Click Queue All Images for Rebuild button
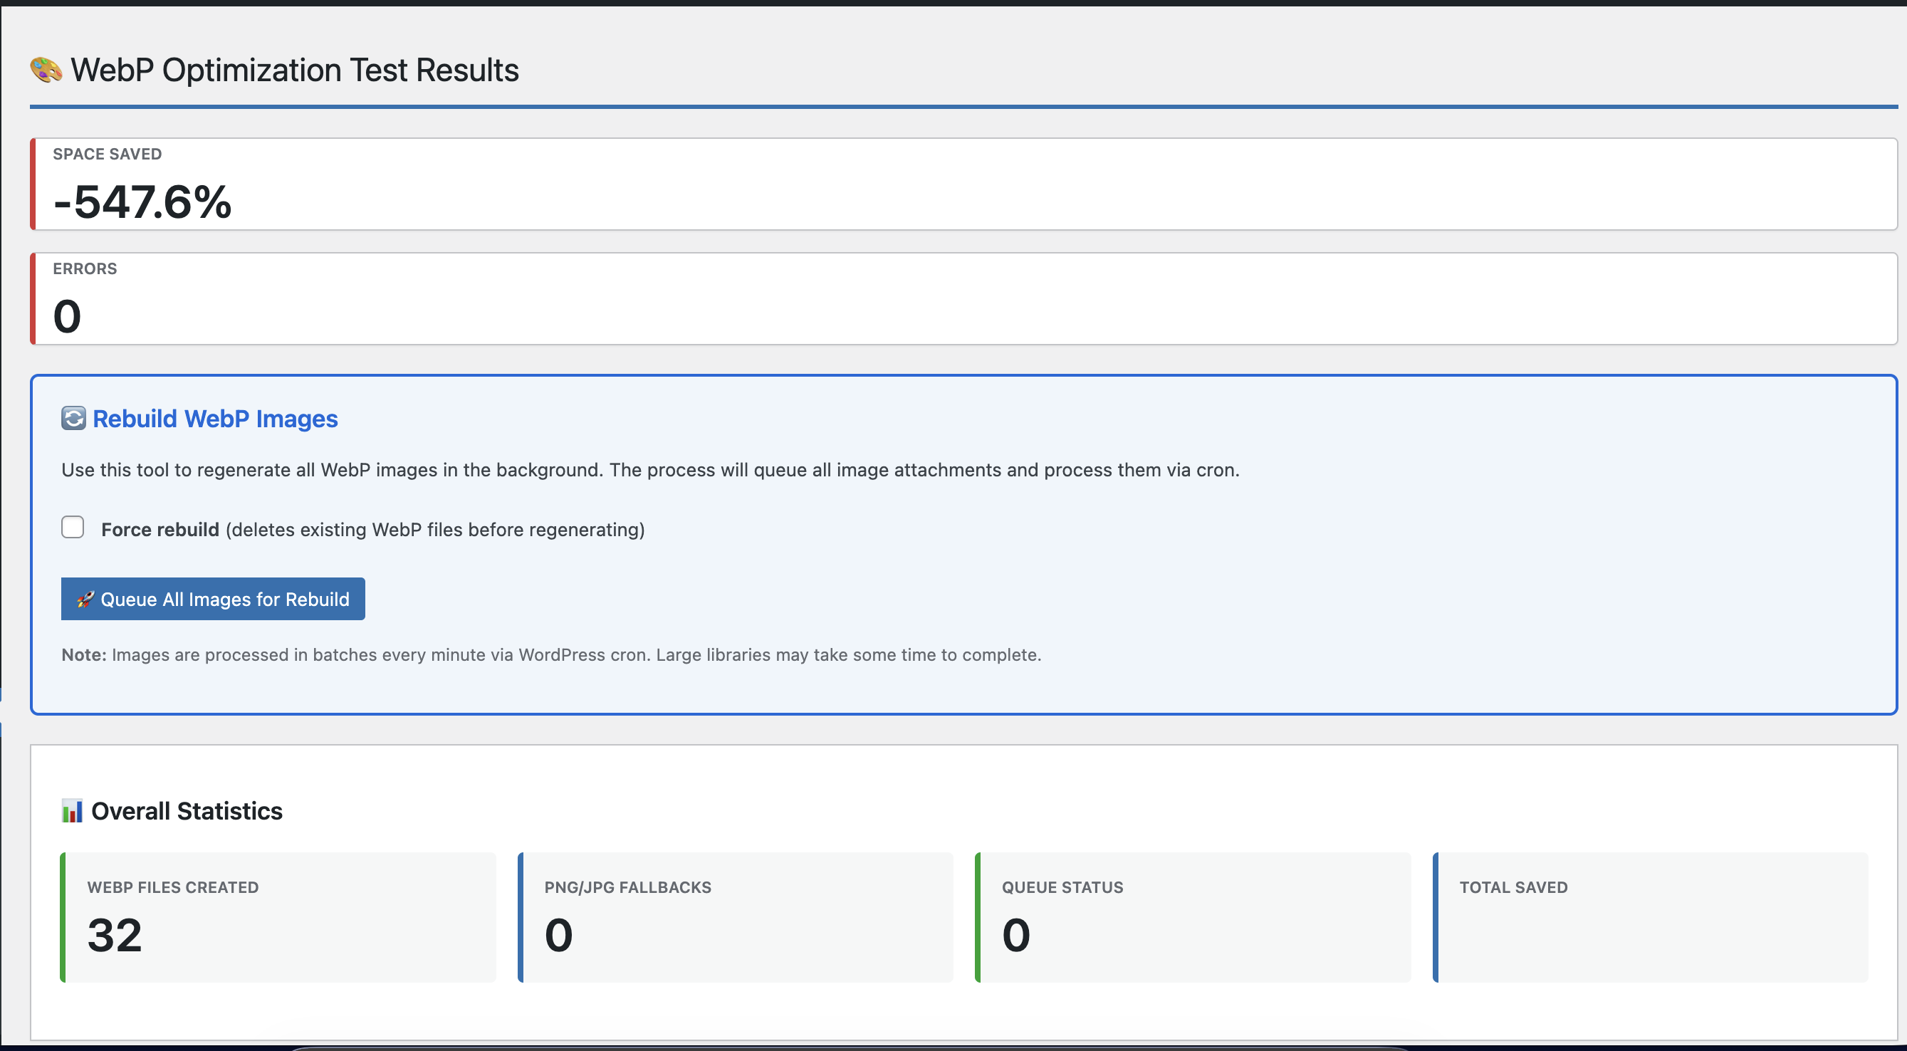 (x=213, y=599)
